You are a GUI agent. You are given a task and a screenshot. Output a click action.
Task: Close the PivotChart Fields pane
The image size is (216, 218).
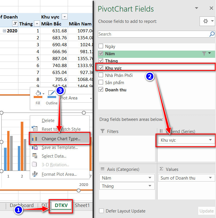click(211, 8)
